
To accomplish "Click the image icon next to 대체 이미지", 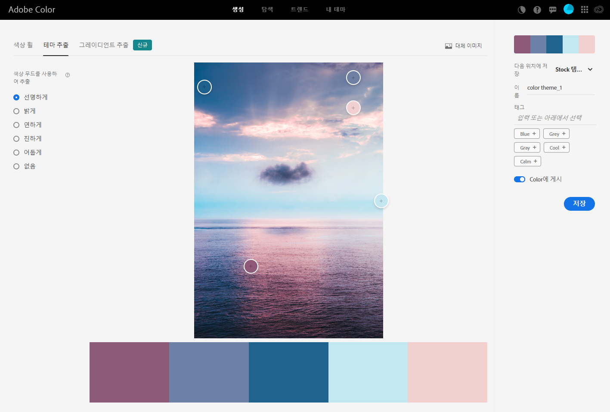I will [449, 46].
